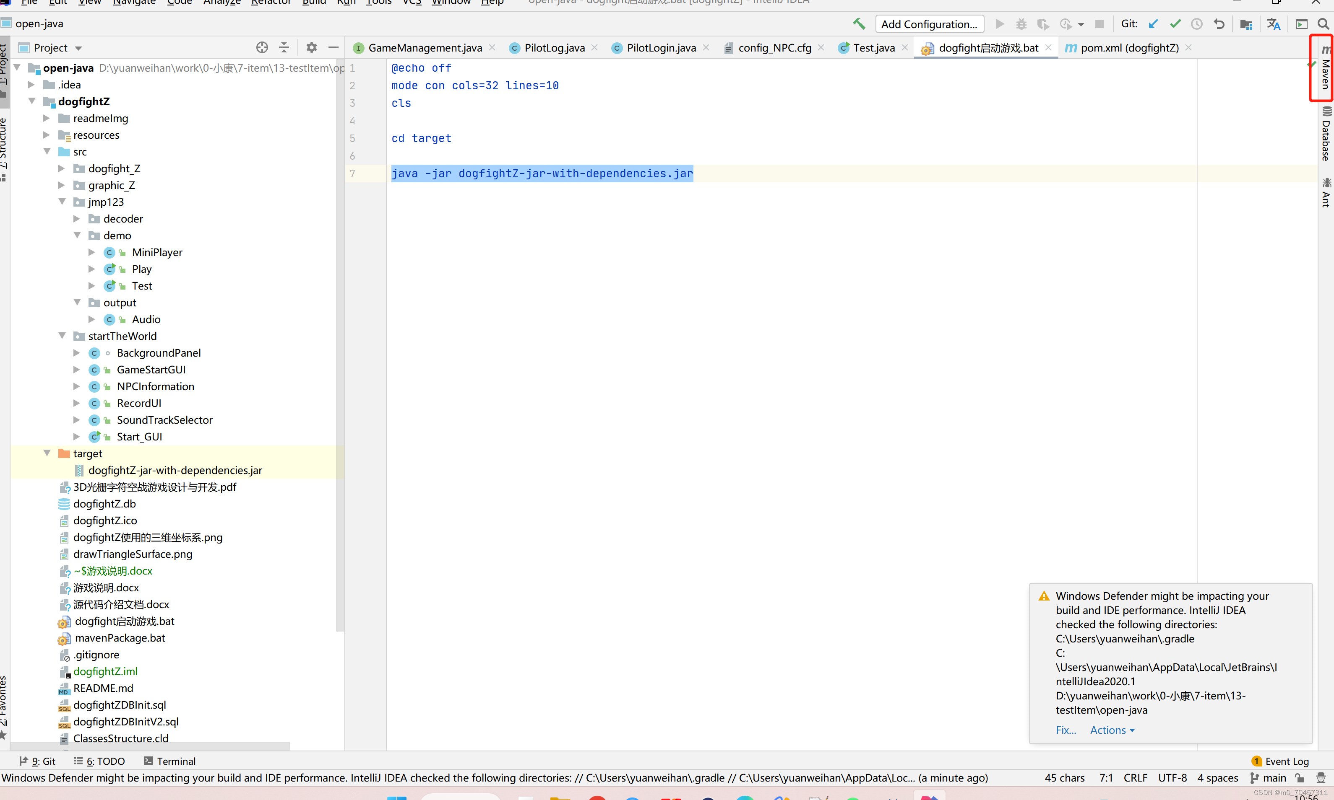
Task: Click the project tree vertical scrollbar
Action: (339, 345)
